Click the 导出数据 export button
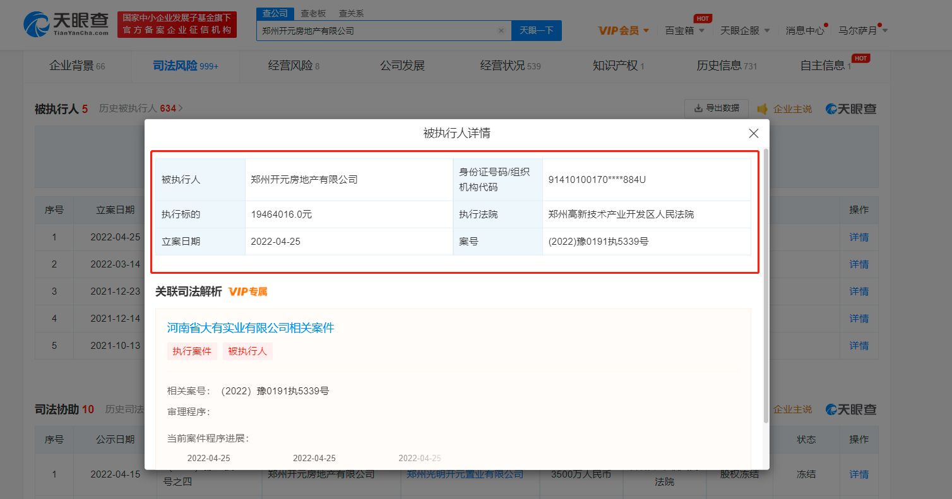 tap(716, 109)
